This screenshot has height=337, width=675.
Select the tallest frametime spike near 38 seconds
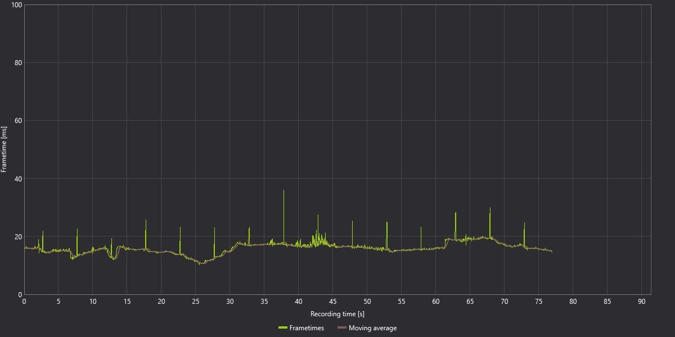point(283,216)
